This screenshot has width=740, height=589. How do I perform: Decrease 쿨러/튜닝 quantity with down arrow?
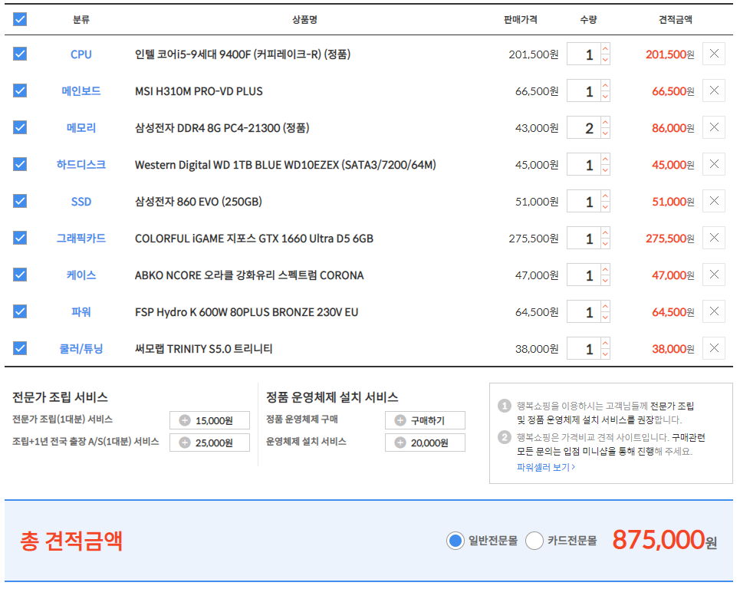[605, 354]
